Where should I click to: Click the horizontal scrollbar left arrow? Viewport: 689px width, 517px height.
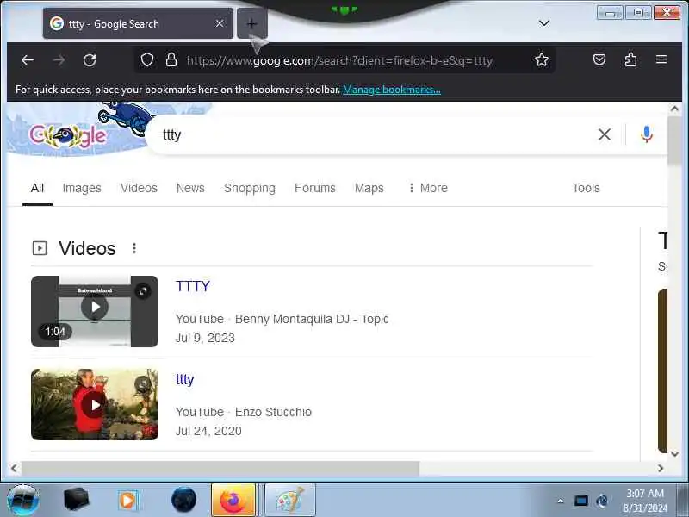(14, 468)
